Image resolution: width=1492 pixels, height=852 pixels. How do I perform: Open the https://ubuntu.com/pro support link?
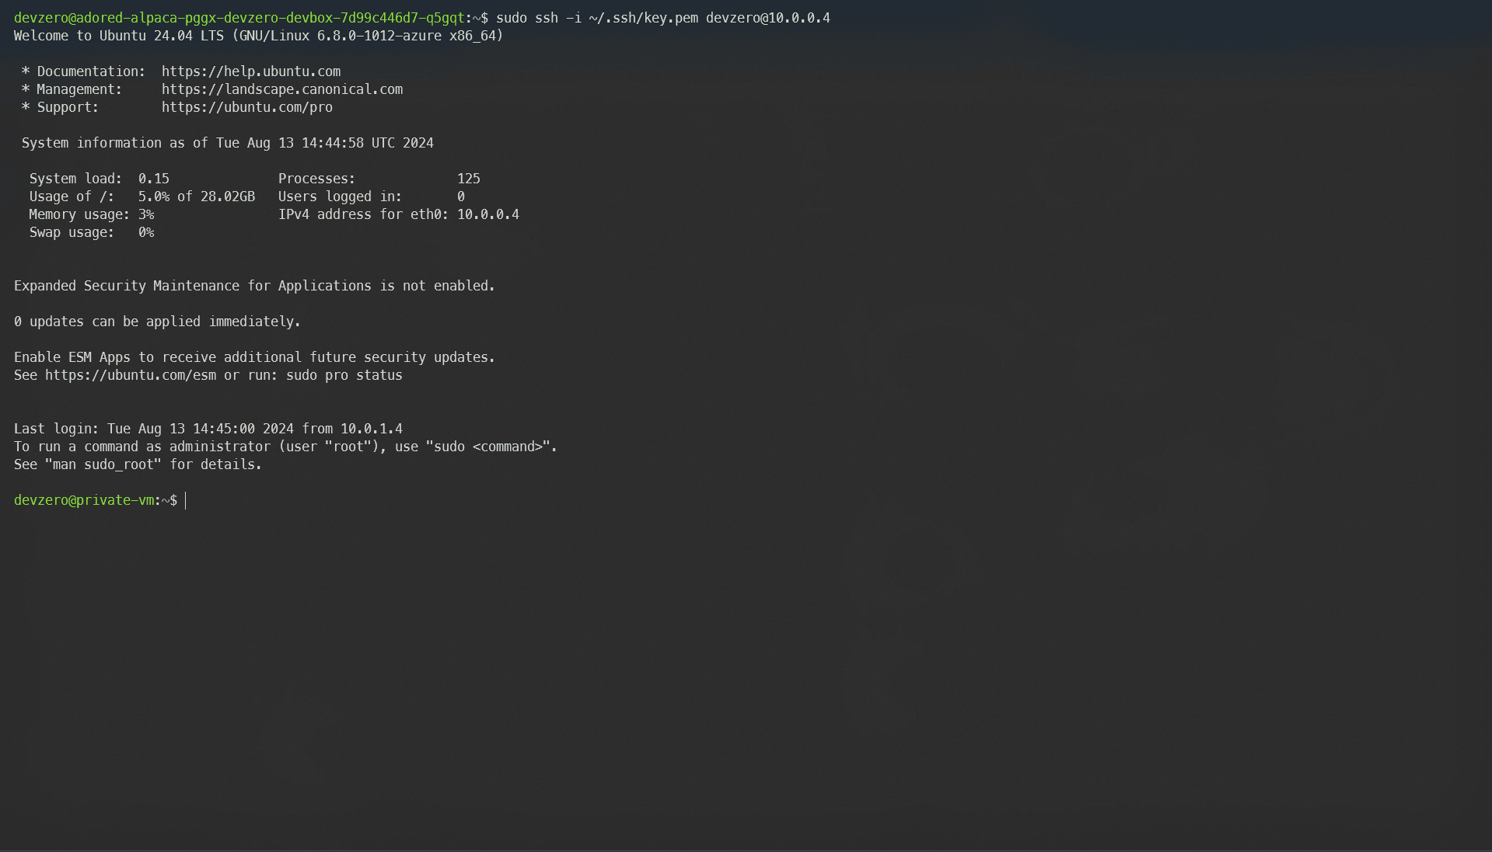tap(247, 107)
